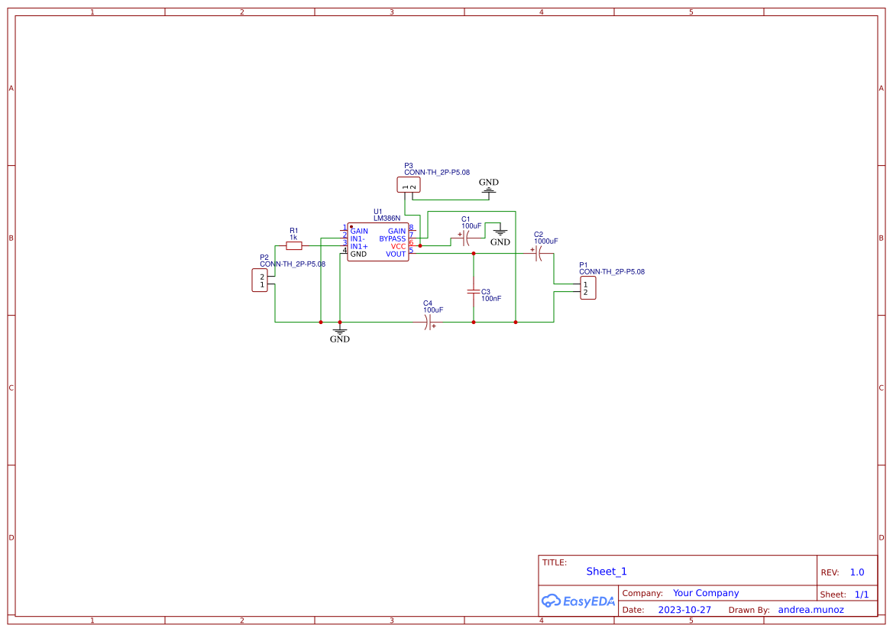Select the capacitor C4 symbol
The width and height of the screenshot is (893, 632).
(428, 322)
